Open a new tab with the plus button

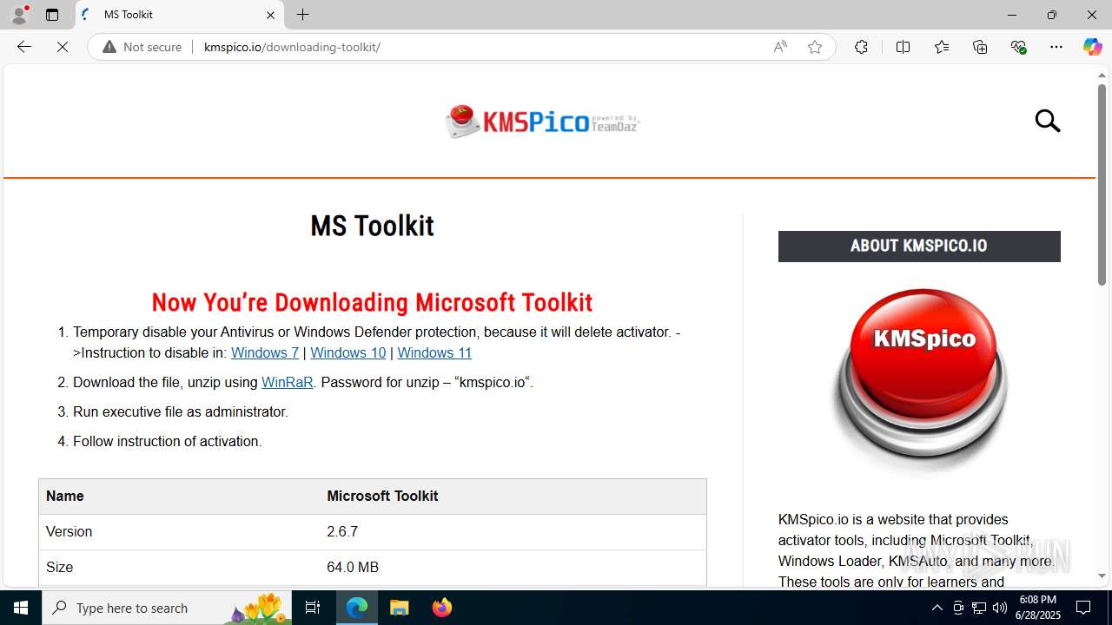tap(302, 15)
